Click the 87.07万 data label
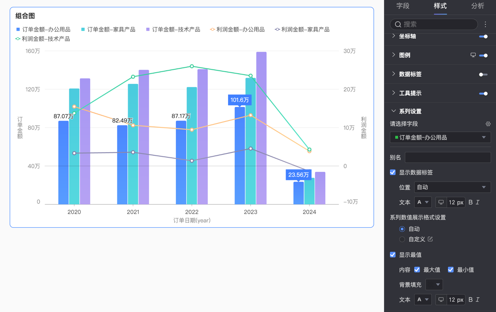This screenshot has width=496, height=312. pyautogui.click(x=63, y=116)
